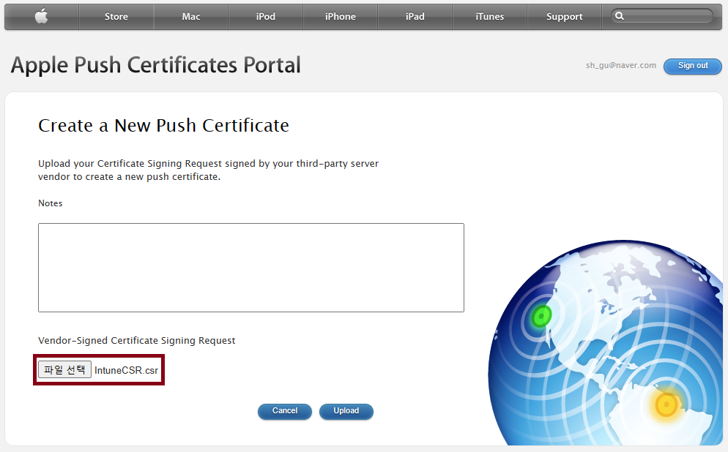Click the Apple logo home icon
This screenshot has height=452, width=728.
pos(41,17)
